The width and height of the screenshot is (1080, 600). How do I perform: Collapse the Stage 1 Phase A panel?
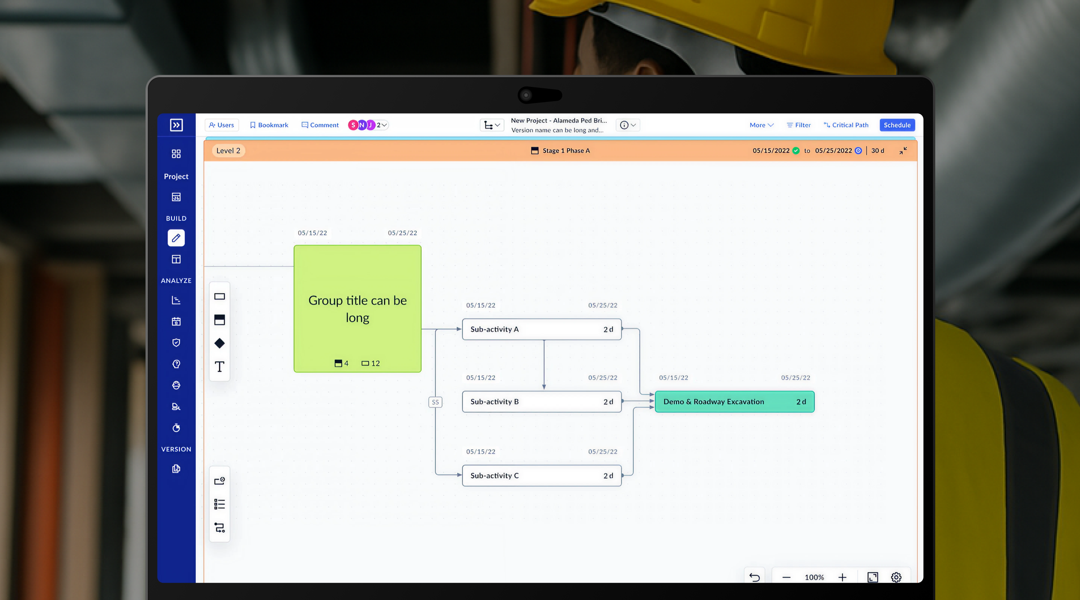[x=903, y=151]
